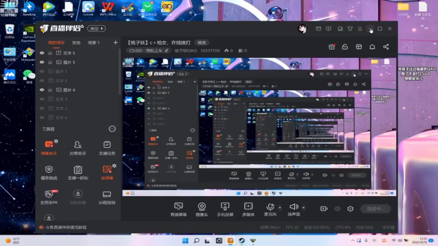Viewport: 438px width, 246px height.
Task: Show the hidden 图片 1 layer
Action: click(x=42, y=72)
